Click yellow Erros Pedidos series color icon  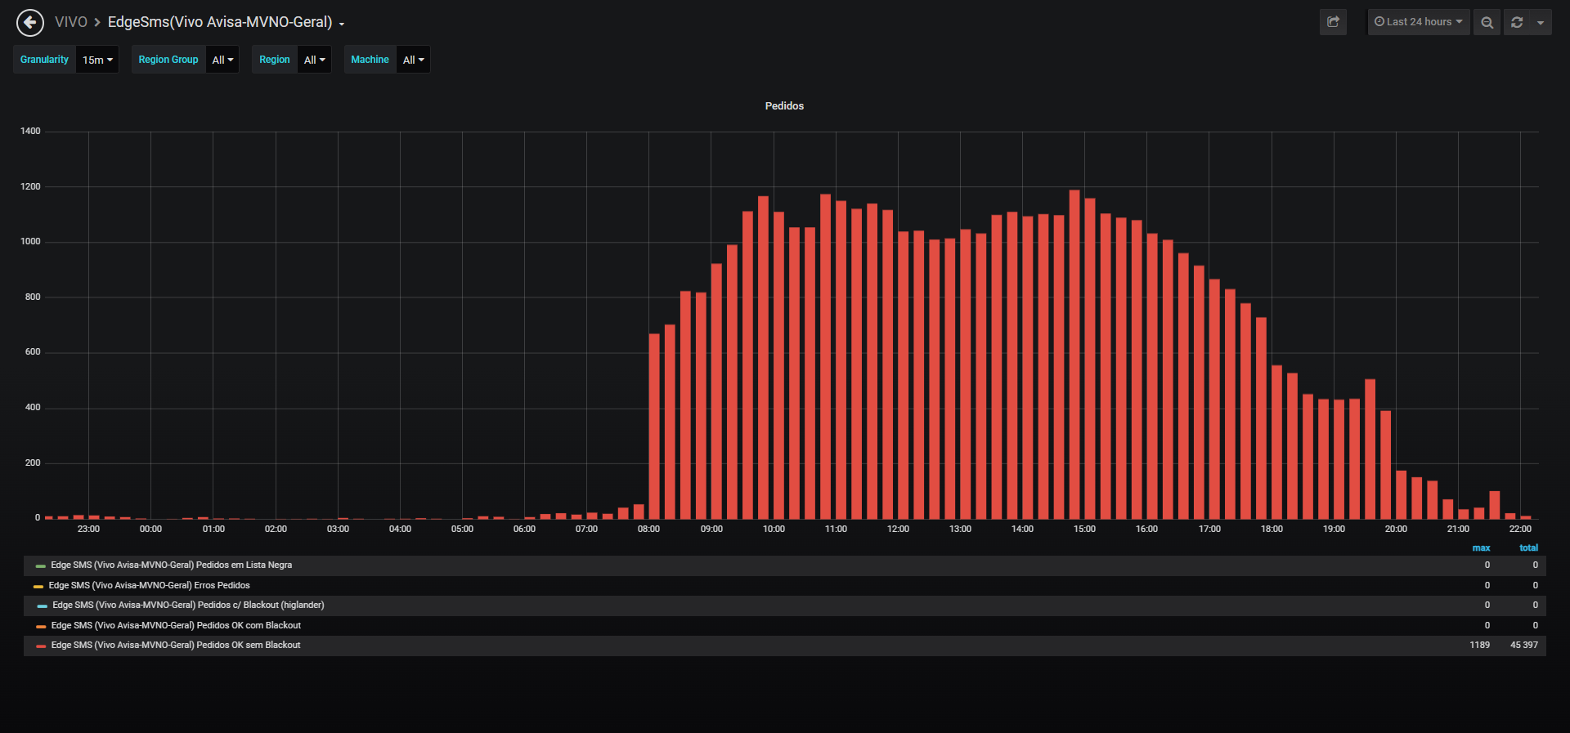point(38,586)
